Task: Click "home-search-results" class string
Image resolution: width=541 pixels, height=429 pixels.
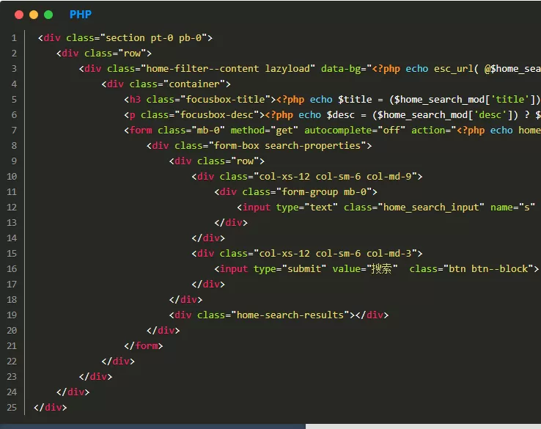Action: click(289, 315)
